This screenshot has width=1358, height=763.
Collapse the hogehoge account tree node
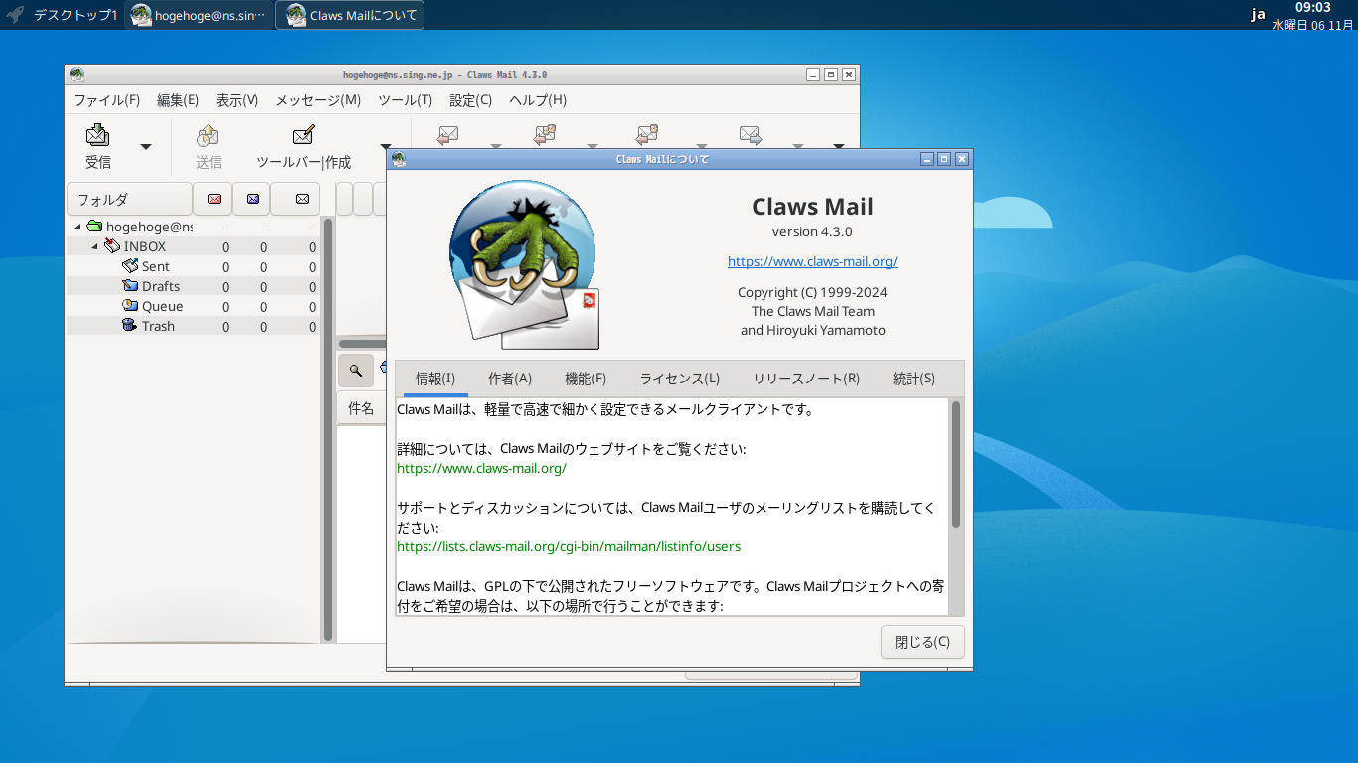tap(78, 228)
